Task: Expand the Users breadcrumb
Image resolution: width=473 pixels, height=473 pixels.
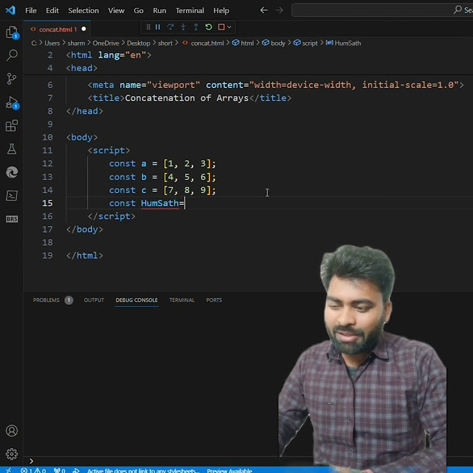Action: [52, 43]
